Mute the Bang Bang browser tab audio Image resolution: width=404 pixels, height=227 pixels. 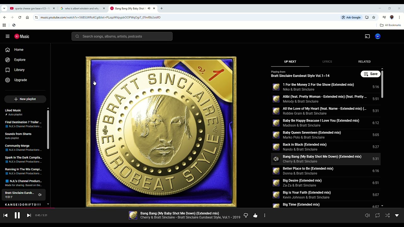tap(149, 9)
